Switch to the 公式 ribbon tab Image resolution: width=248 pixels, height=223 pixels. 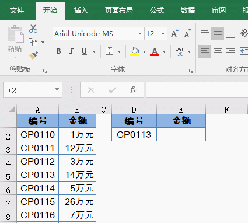click(157, 11)
